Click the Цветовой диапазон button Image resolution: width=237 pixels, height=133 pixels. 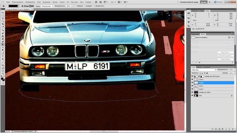(x=226, y=56)
